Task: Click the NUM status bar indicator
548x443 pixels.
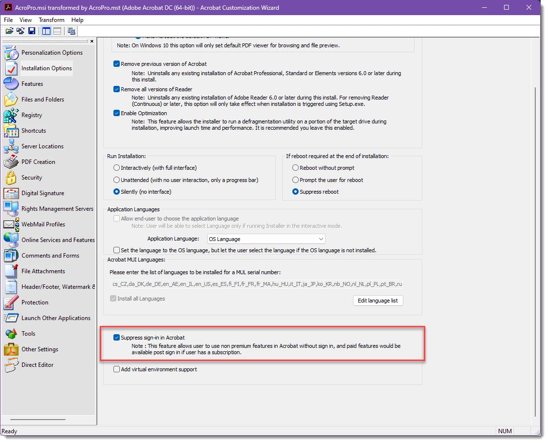Action: pyautogui.click(x=504, y=431)
